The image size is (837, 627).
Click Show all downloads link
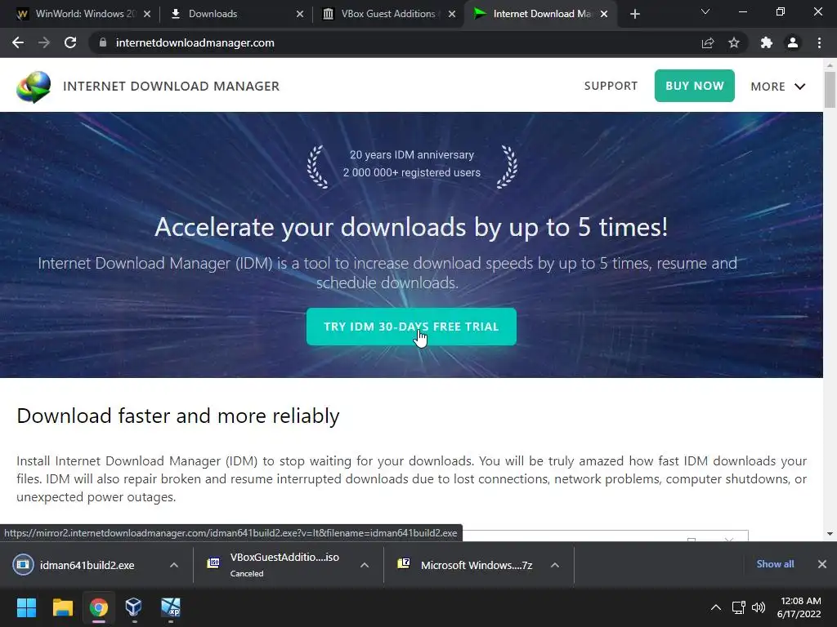[x=775, y=564]
